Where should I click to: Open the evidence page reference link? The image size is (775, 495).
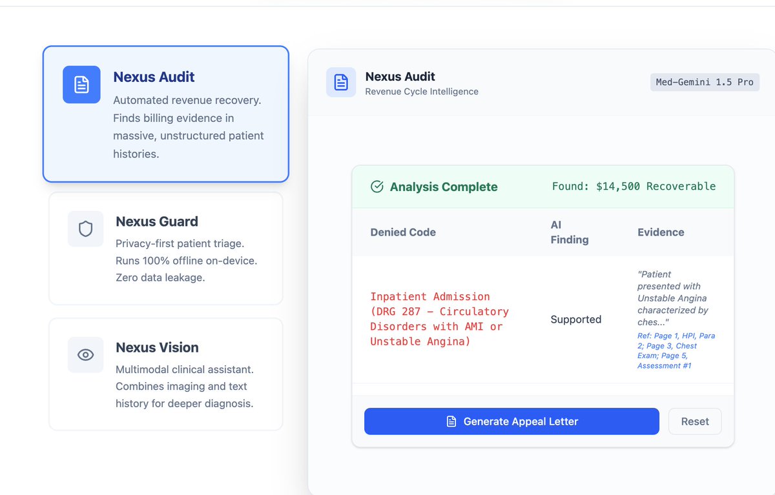(676, 350)
